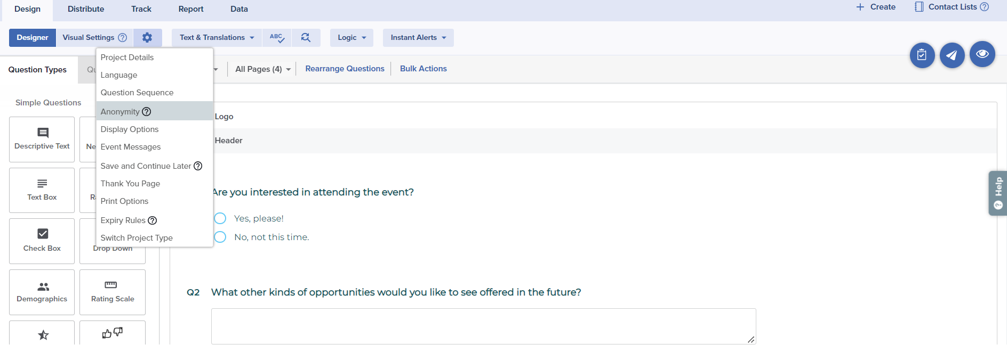Click the round clipboard checklist button
Image resolution: width=1007 pixels, height=345 pixels.
click(x=922, y=55)
